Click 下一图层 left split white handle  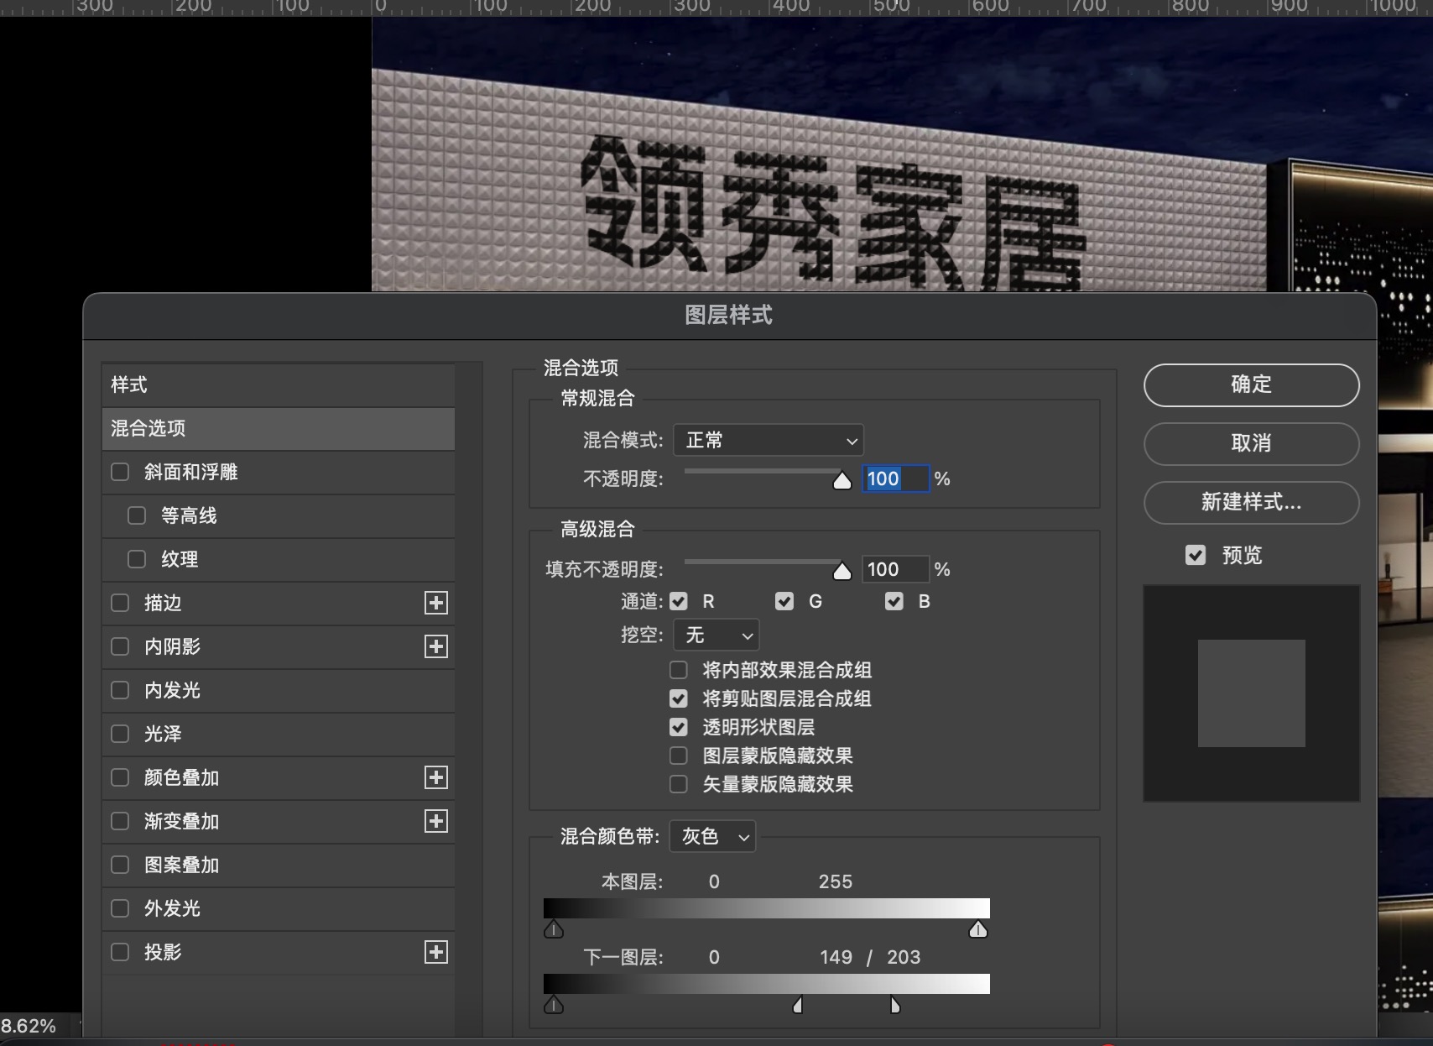(x=798, y=1005)
